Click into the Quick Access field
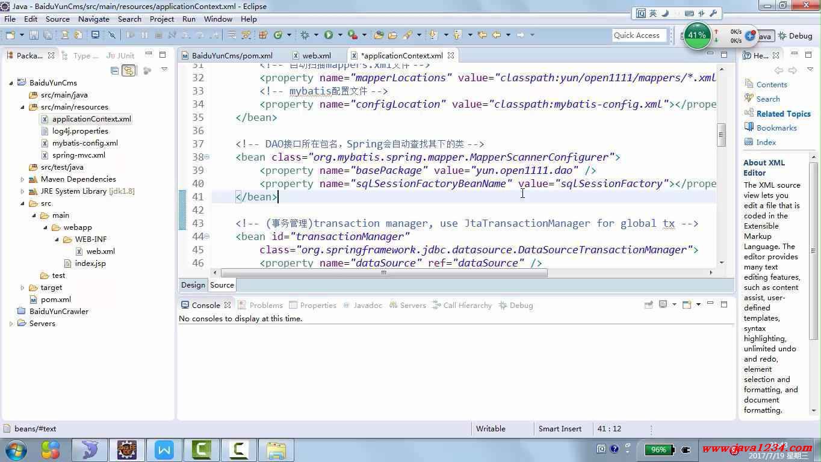The width and height of the screenshot is (821, 462). (640, 35)
